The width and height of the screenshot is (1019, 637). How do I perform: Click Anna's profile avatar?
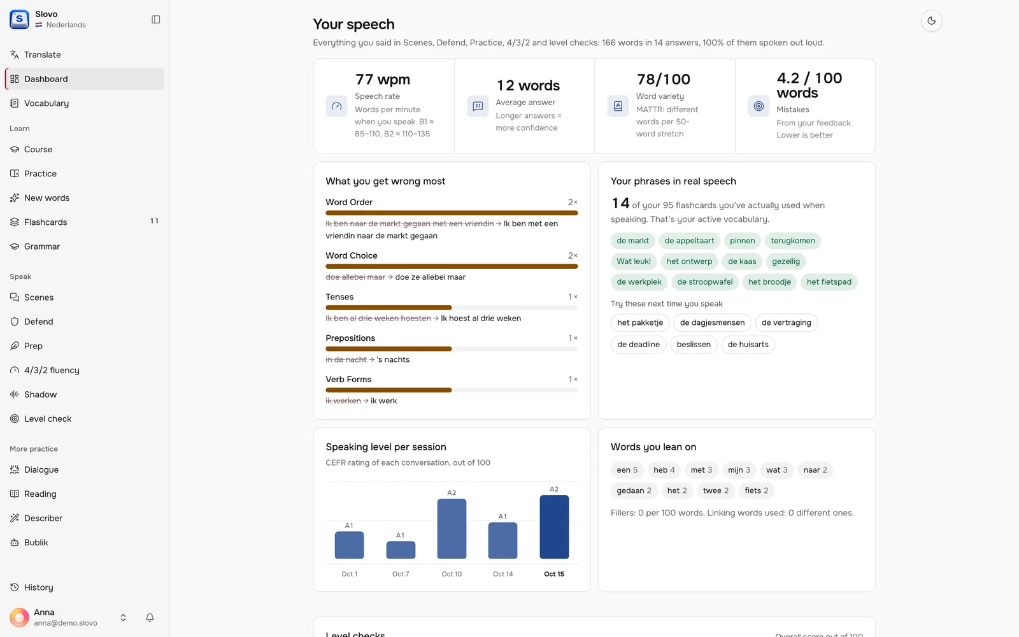tap(19, 617)
